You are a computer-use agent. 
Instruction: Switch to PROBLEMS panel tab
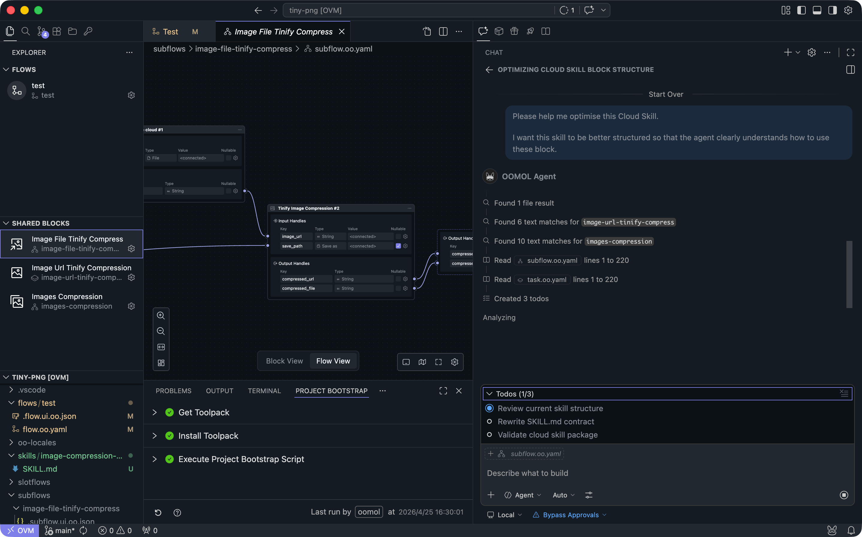(x=173, y=391)
